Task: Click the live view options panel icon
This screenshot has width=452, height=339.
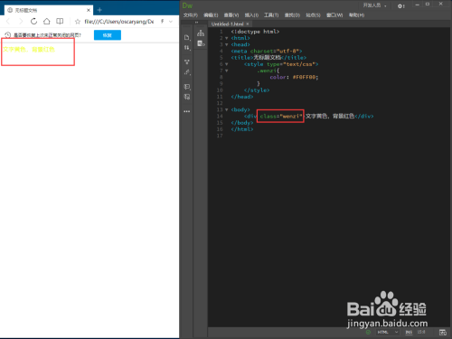Action: [201, 44]
